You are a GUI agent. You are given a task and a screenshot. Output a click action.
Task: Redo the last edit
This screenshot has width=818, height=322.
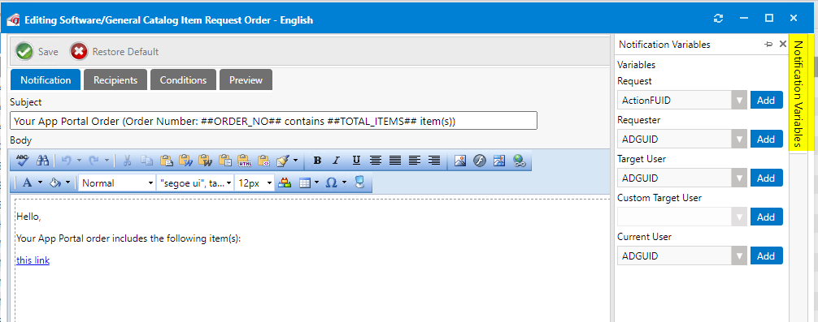point(94,161)
